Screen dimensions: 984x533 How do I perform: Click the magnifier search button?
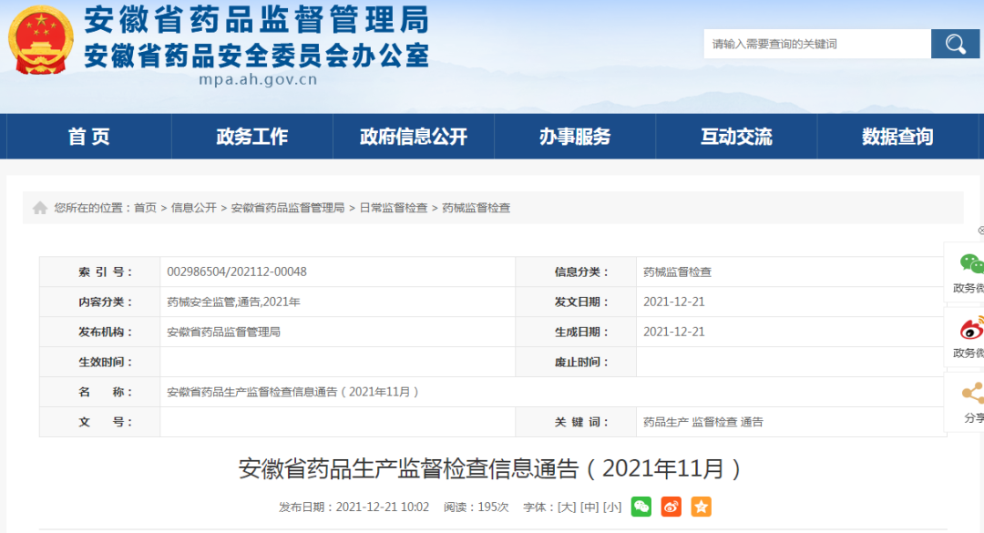955,44
